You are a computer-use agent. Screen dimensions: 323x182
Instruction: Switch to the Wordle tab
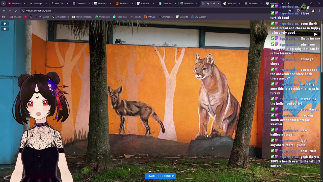click(102, 4)
